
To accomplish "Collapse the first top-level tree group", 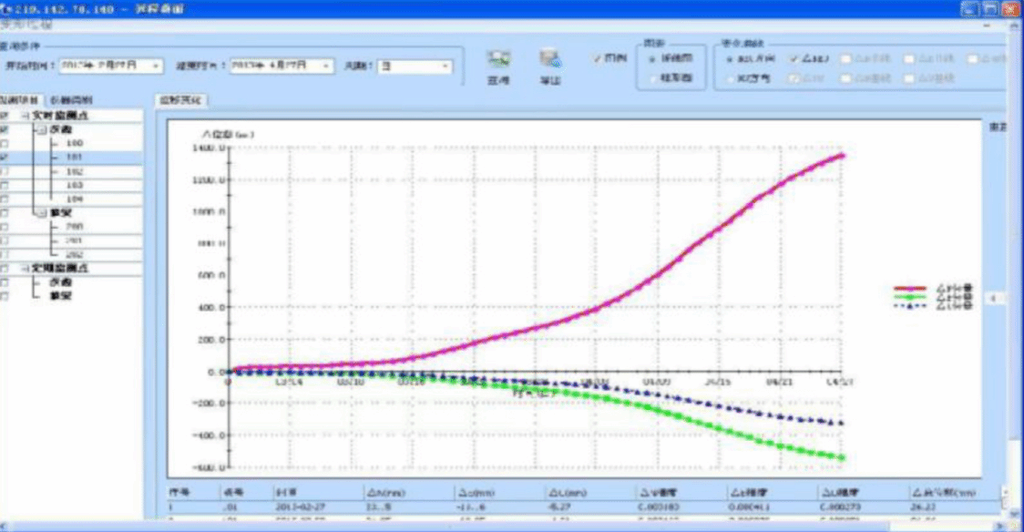I will pos(24,116).
